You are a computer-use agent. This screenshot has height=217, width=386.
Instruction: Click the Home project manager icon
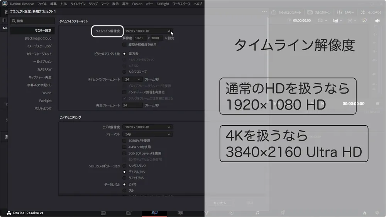365,213
